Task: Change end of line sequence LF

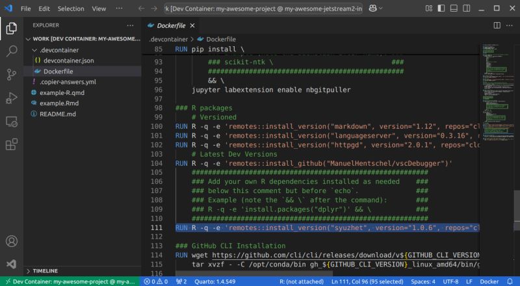Action: coord(469,281)
